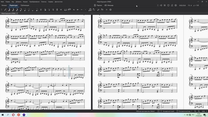
Task: Select the 64th note duration
Action: coord(9,9)
